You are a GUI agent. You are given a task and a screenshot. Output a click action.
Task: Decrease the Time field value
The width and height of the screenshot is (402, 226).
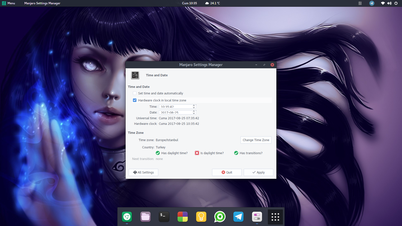[x=194, y=108]
